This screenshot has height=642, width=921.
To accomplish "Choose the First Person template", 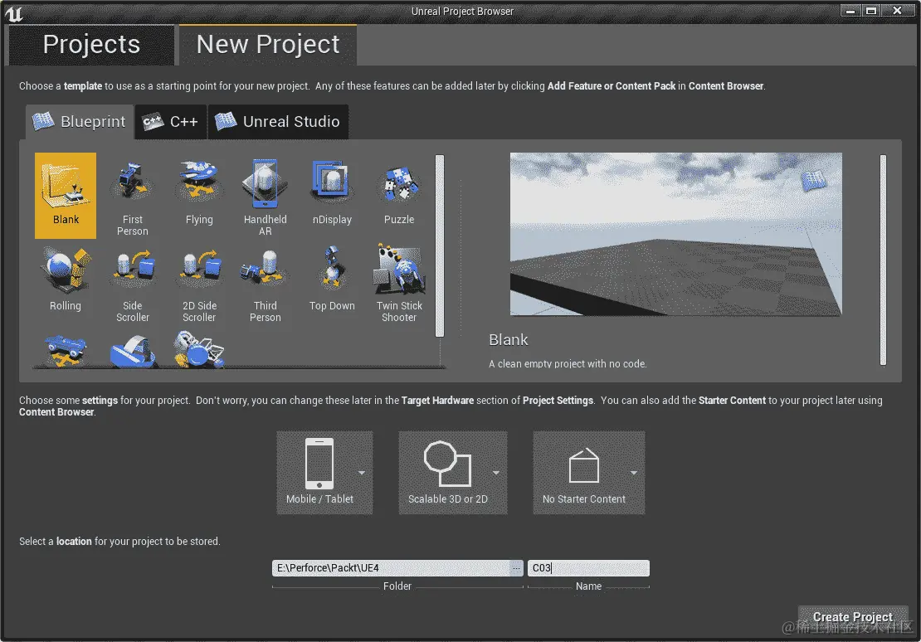I will (x=132, y=196).
